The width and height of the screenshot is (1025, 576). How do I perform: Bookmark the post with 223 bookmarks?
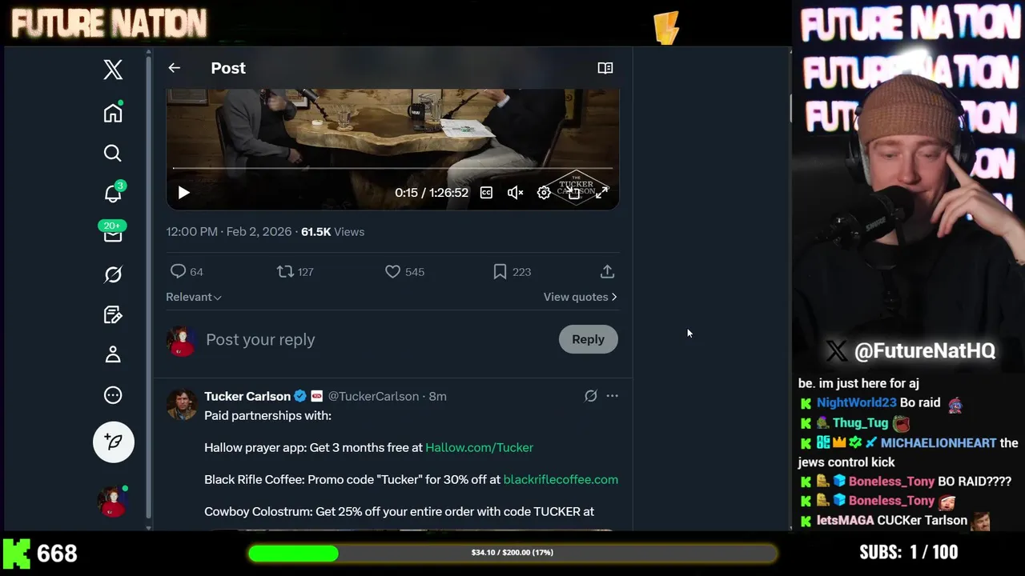click(500, 272)
